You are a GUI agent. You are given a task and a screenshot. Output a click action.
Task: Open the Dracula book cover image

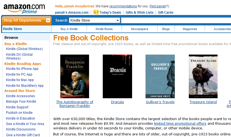coord(117,76)
